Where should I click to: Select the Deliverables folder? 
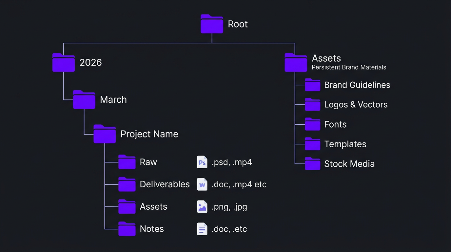point(127,184)
